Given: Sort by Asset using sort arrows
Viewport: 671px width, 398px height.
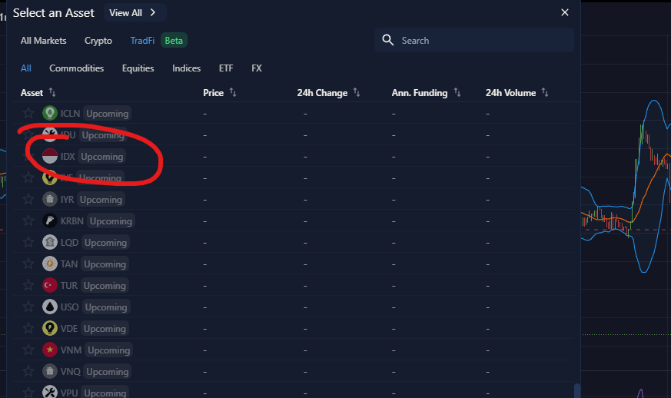Looking at the screenshot, I should pos(52,92).
